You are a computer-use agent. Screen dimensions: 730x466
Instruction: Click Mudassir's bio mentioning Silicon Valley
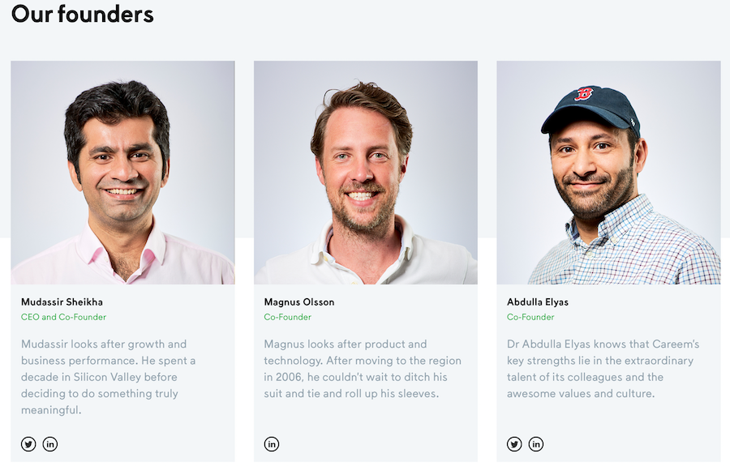pyautogui.click(x=109, y=377)
